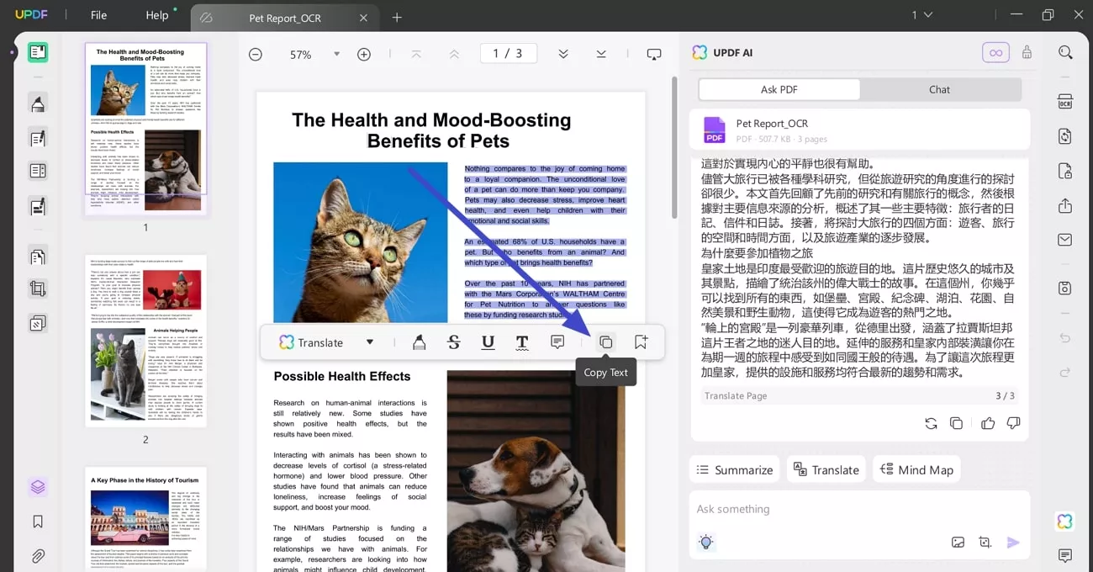Click the Mind Map button

point(916,469)
